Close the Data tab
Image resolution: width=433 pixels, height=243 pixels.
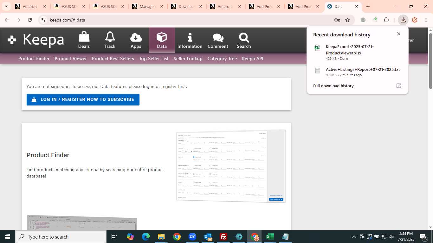[357, 6]
